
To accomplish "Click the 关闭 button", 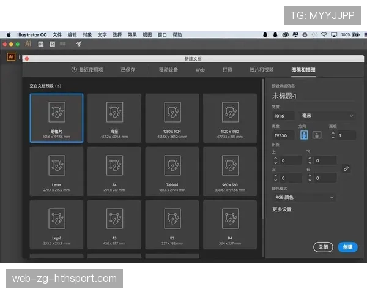I will 323,247.
